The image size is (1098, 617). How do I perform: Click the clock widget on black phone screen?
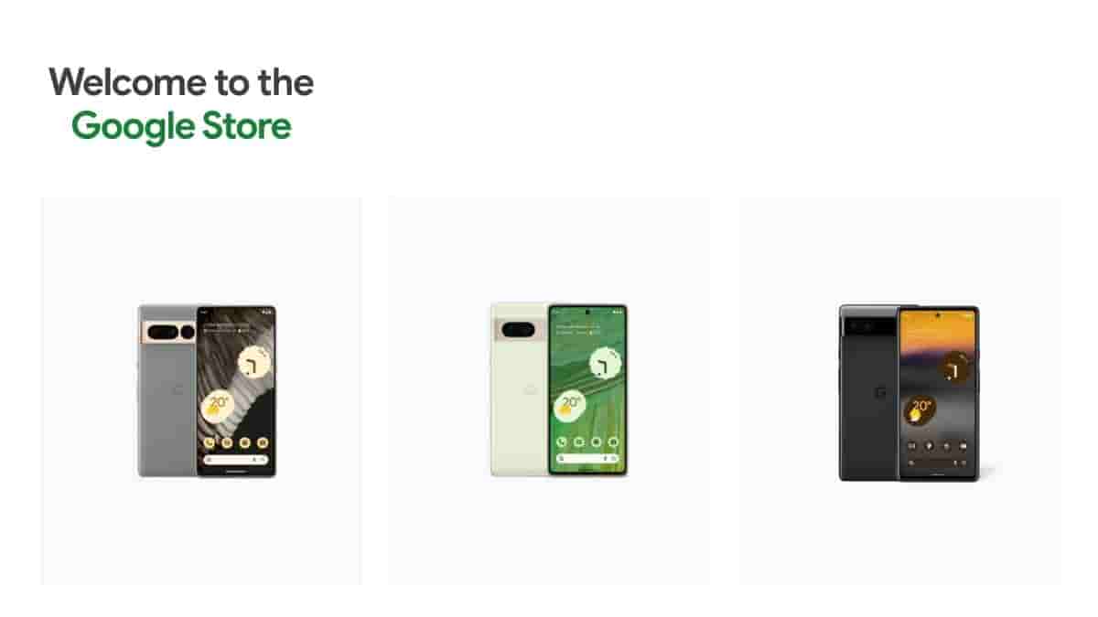(x=956, y=367)
